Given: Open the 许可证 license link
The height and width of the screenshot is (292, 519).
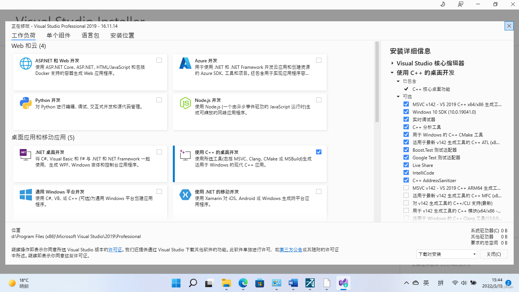Looking at the screenshot, I should coord(115,250).
